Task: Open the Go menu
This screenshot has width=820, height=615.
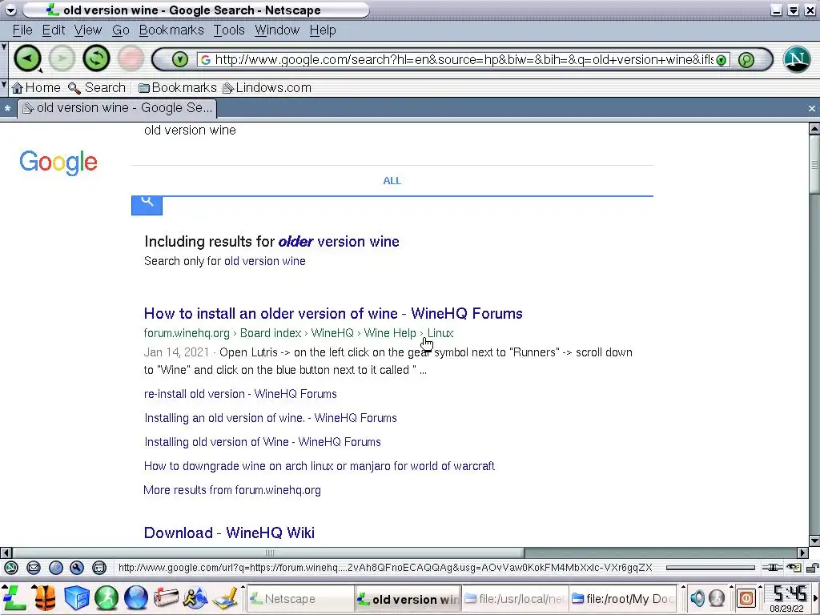Action: pos(121,30)
